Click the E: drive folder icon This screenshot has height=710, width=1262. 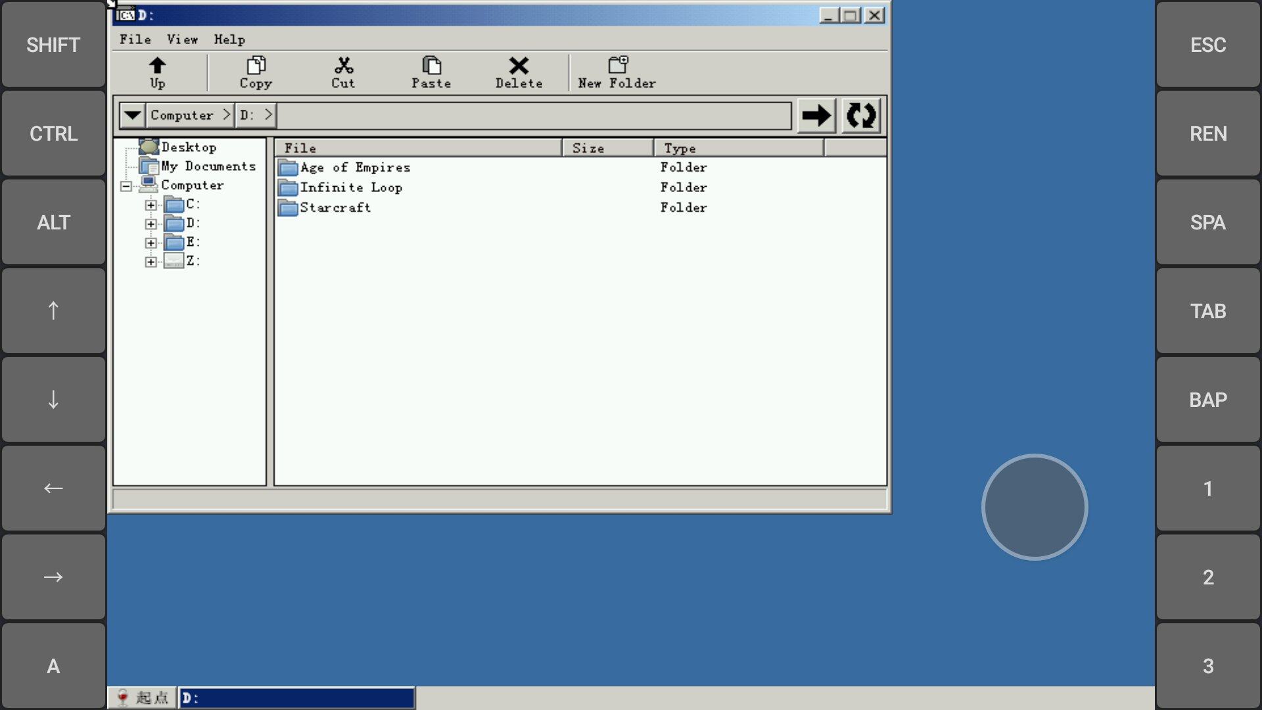click(x=174, y=243)
